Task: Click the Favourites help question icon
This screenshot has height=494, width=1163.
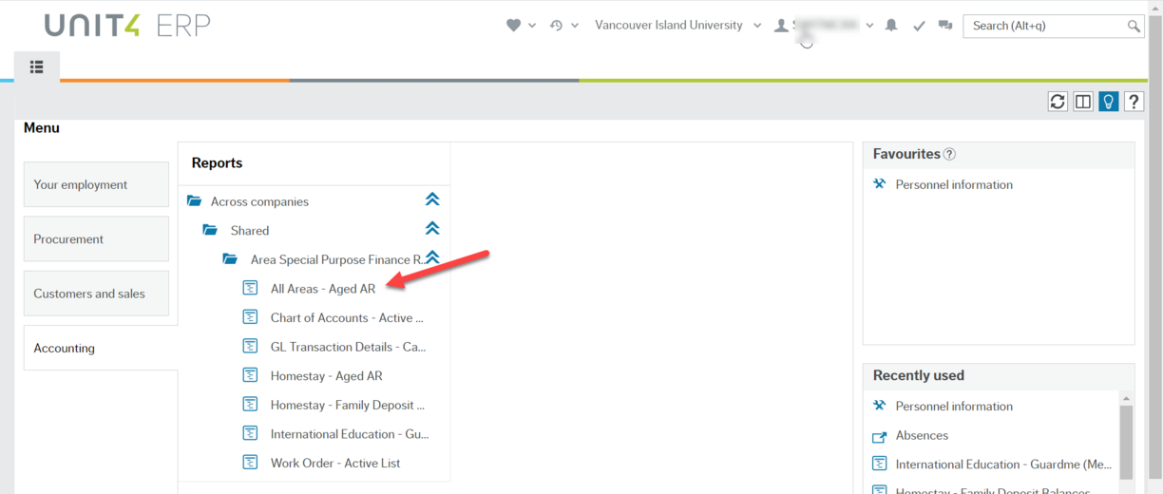Action: (949, 154)
